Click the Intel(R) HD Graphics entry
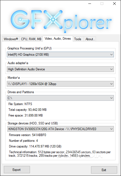Image resolution: width=121 pixels, height=176 pixels. point(60,55)
